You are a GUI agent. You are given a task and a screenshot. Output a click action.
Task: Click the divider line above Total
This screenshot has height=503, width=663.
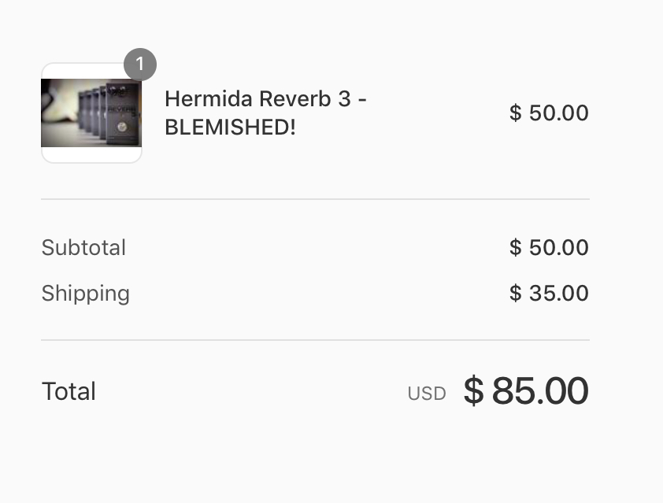coord(315,340)
